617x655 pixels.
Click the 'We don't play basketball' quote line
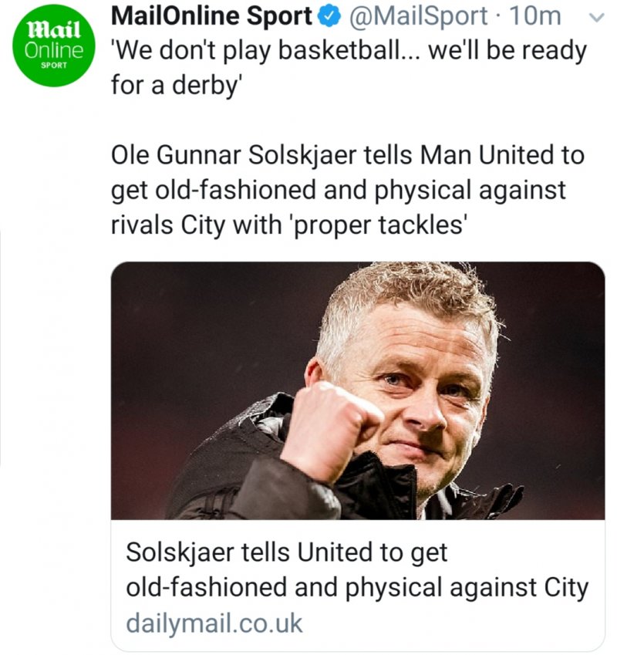(349, 52)
